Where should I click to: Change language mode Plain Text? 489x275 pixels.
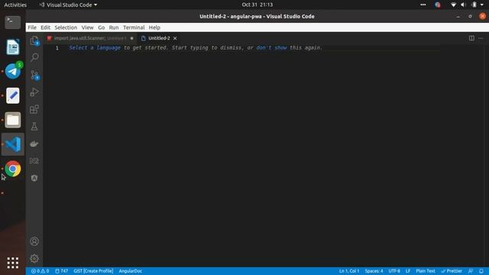click(426, 271)
